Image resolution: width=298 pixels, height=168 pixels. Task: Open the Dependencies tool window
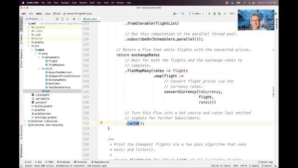click(100, 162)
